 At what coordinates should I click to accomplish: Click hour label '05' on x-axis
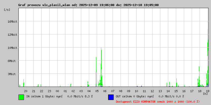tap(97, 91)
